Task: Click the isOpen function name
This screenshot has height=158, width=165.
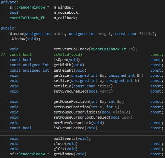Action: tap(60, 60)
